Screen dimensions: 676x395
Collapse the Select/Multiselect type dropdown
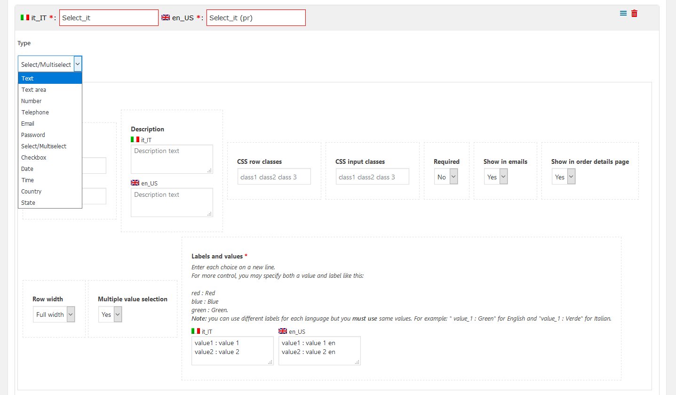tap(50, 64)
